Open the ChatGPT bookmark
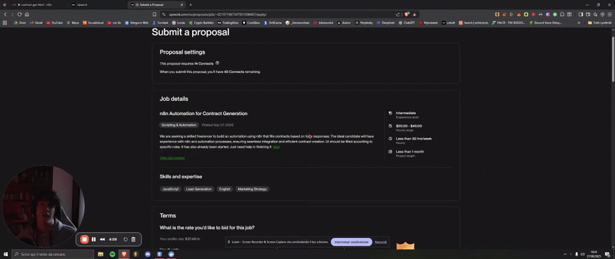This screenshot has width=615, height=259. click(407, 23)
